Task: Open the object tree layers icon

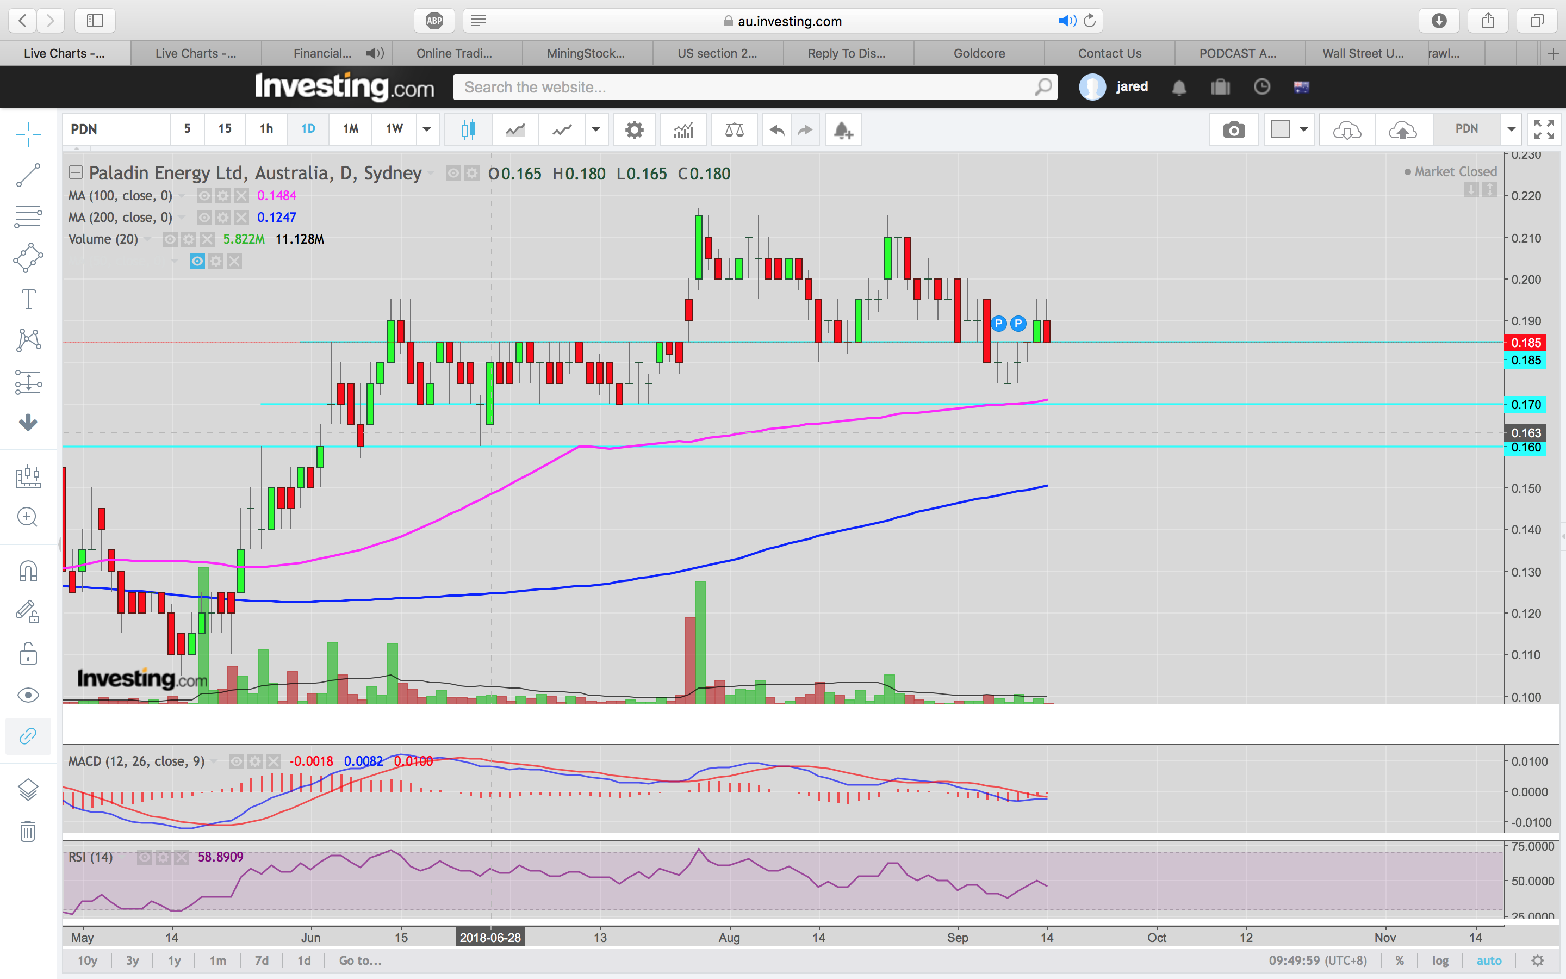Action: [x=28, y=790]
